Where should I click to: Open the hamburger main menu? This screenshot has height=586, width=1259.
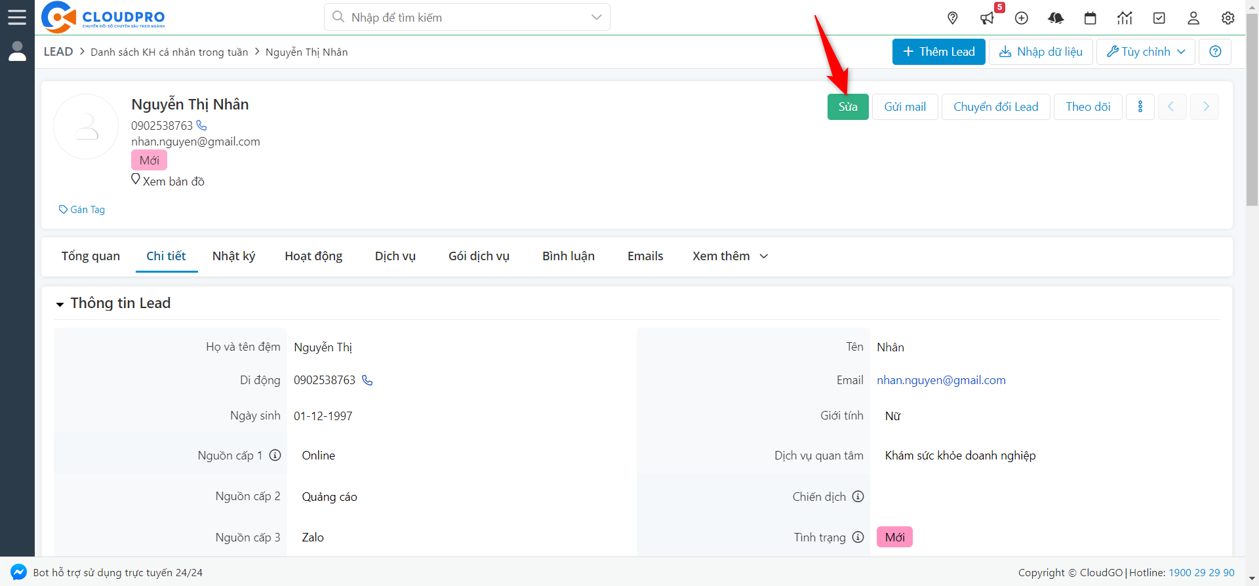[17, 17]
